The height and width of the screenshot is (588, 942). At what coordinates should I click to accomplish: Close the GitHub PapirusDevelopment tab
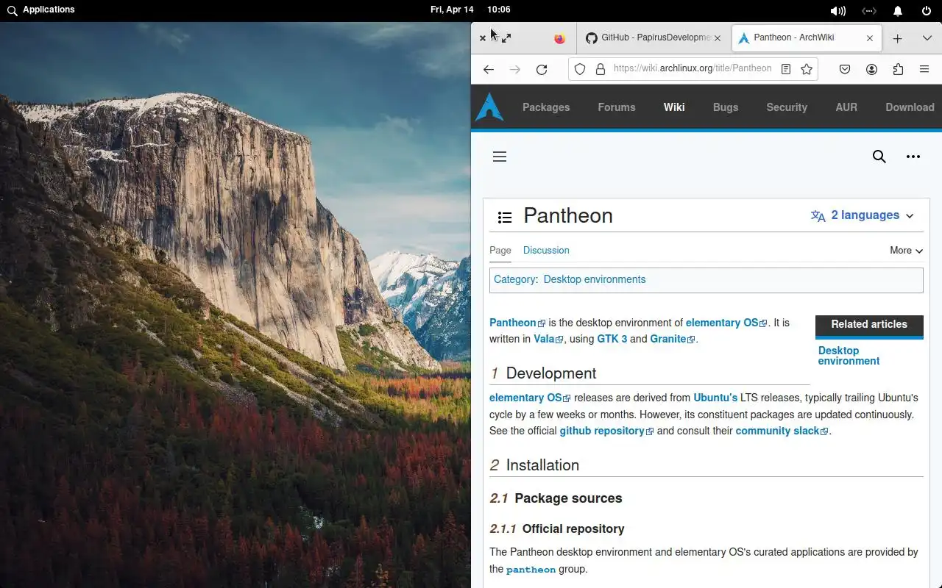[718, 38]
